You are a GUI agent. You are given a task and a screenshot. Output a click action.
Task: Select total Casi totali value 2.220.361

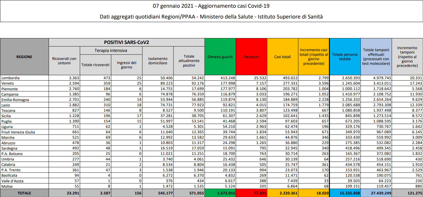[288, 193]
